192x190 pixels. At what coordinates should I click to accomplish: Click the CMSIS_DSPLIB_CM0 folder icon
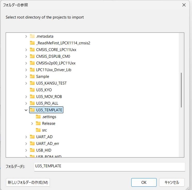click(32, 57)
